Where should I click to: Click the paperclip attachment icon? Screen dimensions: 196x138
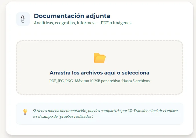(x=23, y=19)
